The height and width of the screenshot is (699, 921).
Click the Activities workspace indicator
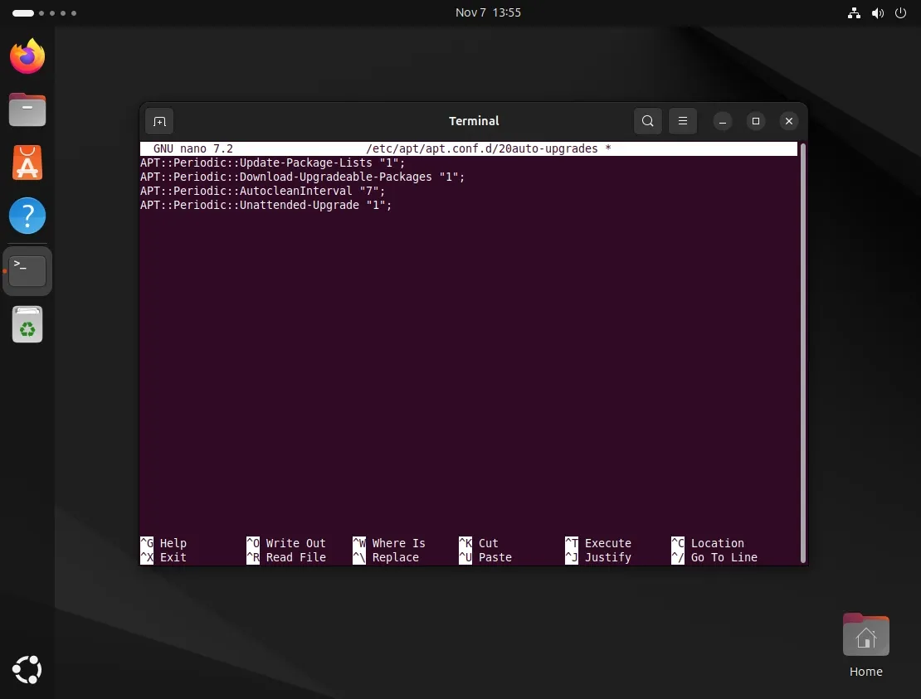pyautogui.click(x=44, y=13)
